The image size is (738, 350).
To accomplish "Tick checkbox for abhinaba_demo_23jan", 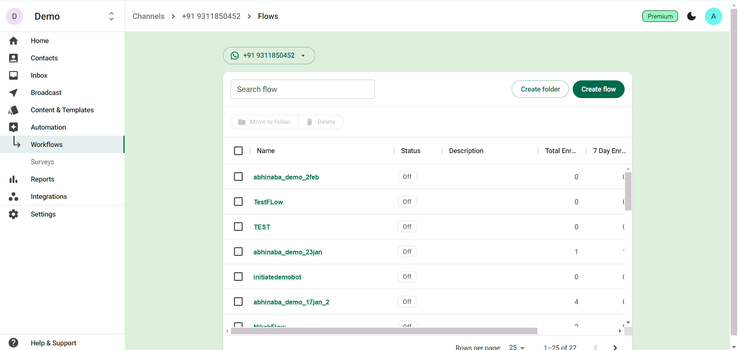I will point(238,252).
